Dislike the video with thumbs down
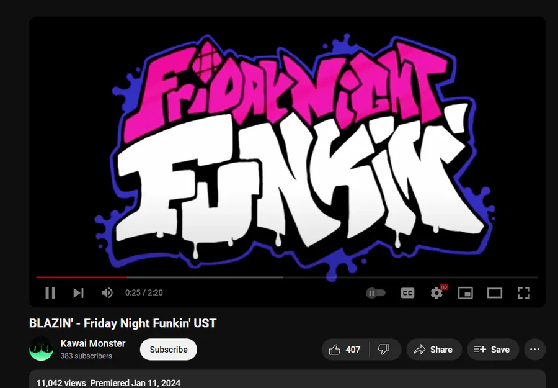 pyautogui.click(x=385, y=350)
